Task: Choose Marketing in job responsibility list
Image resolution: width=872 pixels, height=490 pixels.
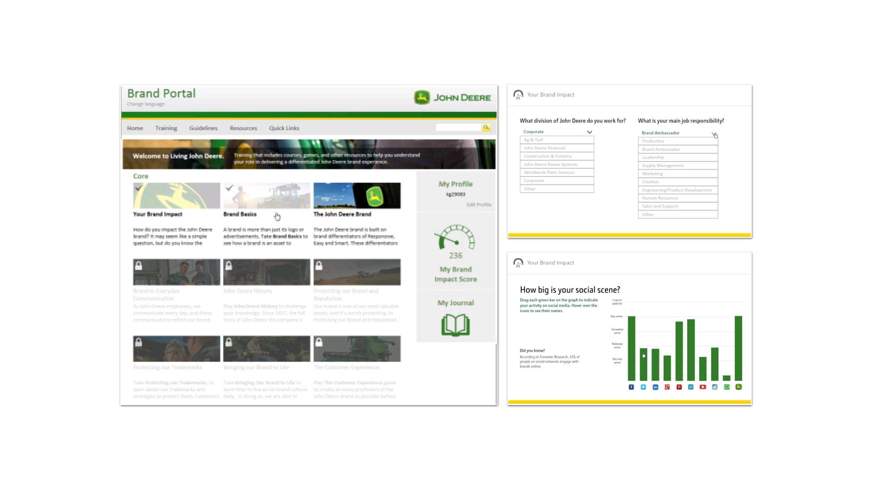Action: click(x=678, y=174)
